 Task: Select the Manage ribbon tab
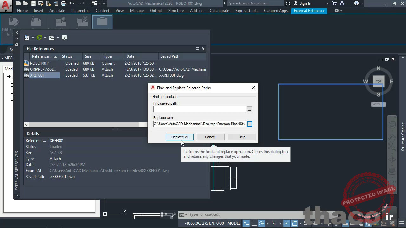[137, 11]
